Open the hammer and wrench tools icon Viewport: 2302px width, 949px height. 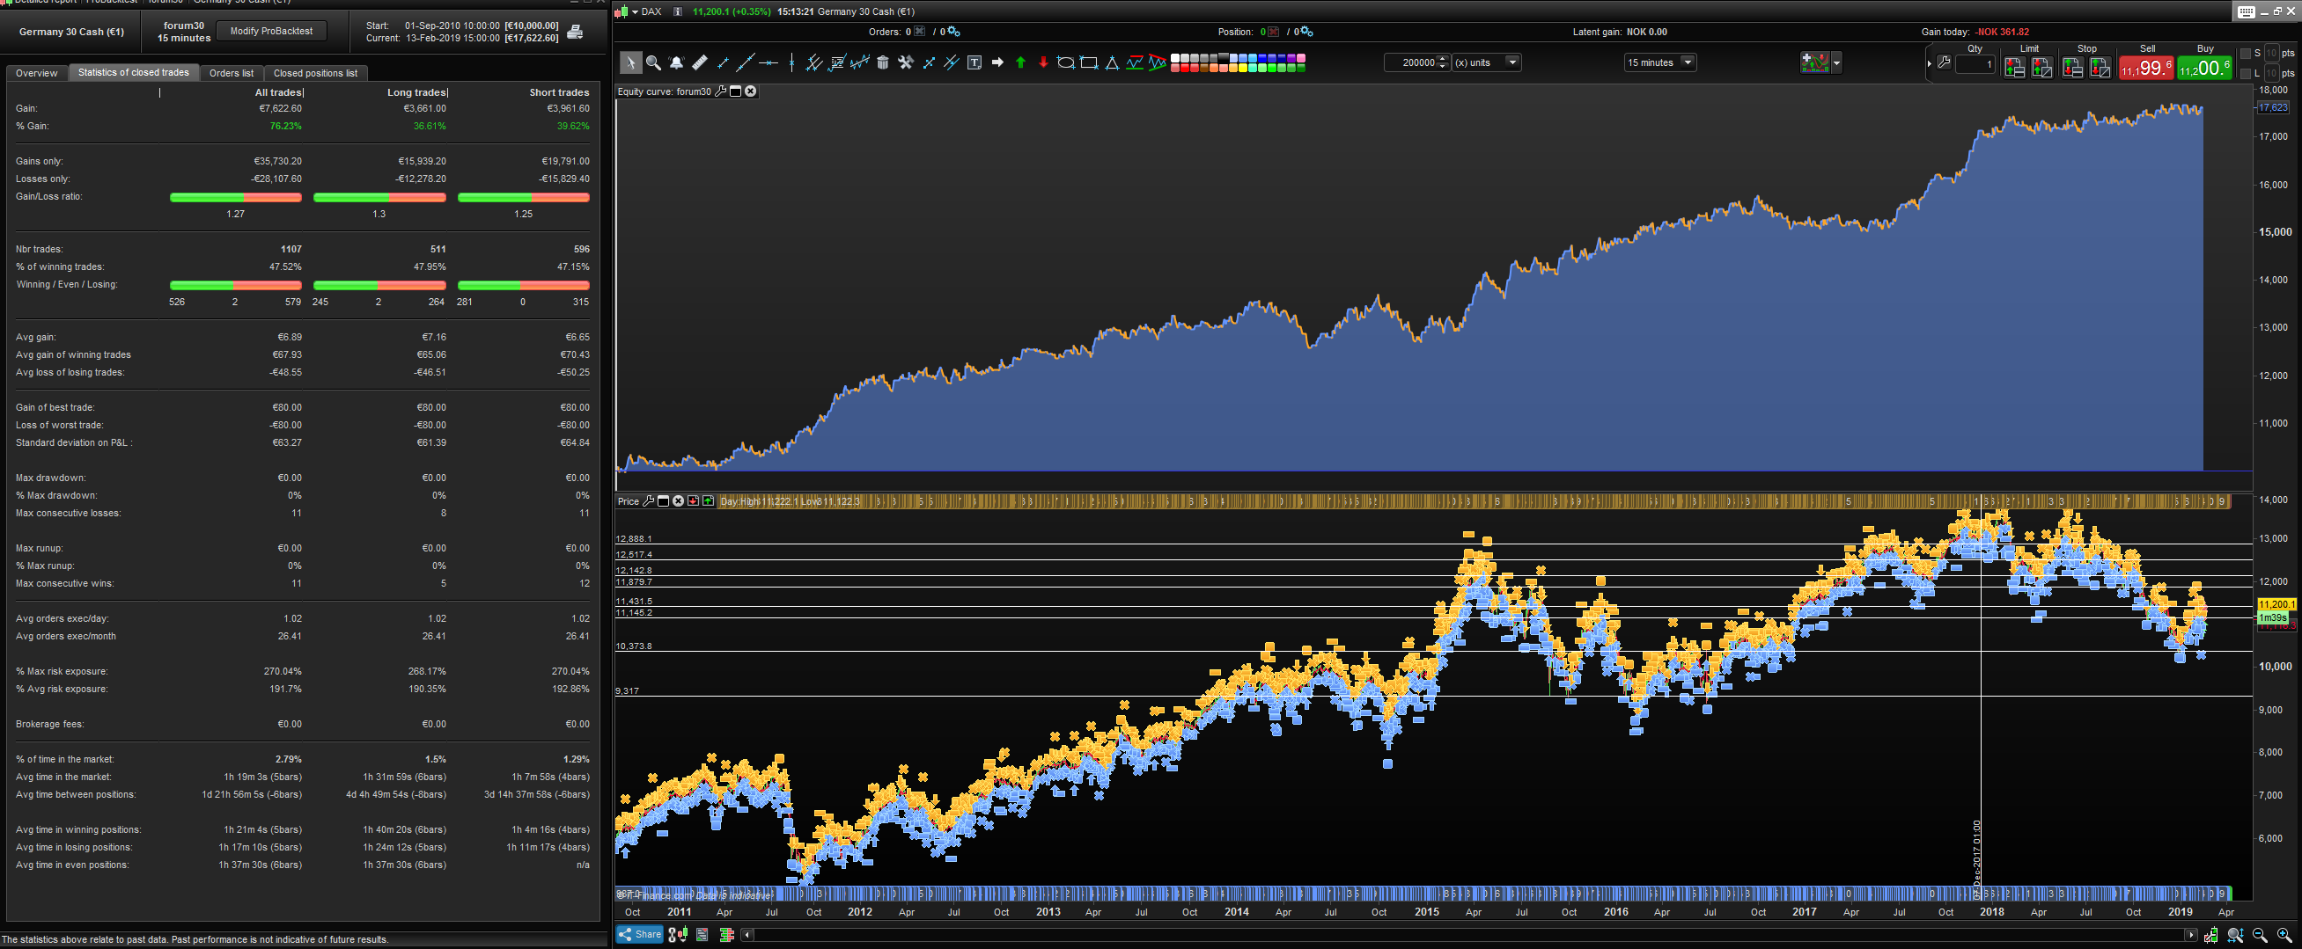(906, 62)
